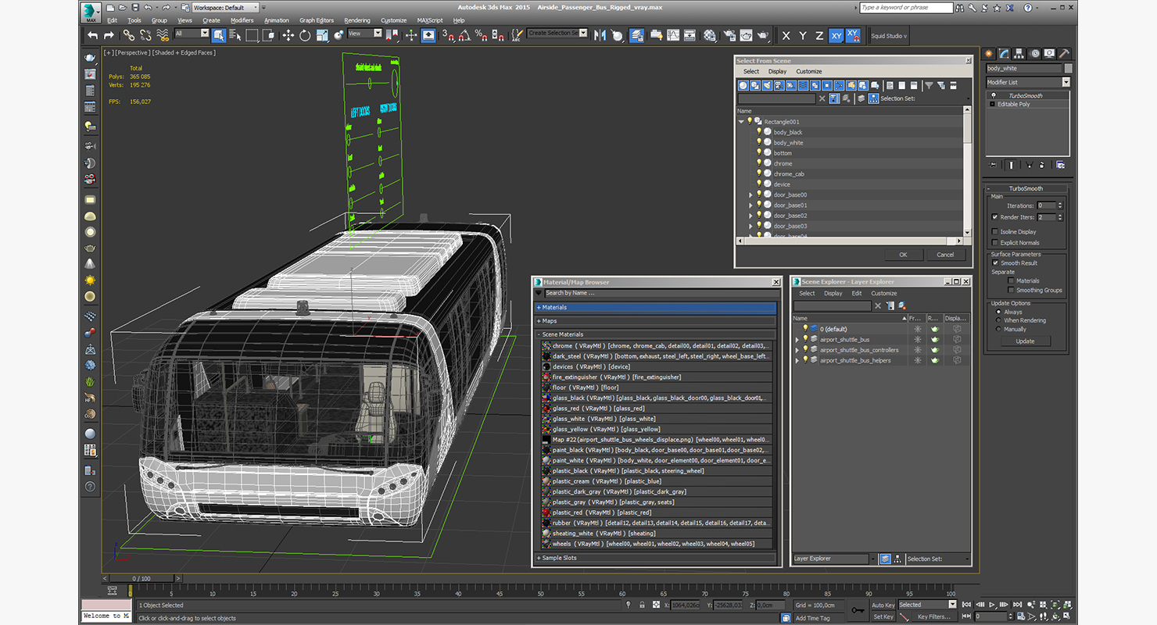Image resolution: width=1157 pixels, height=625 pixels.
Task: Expand door_base00 in Select From Scene
Action: tap(751, 195)
